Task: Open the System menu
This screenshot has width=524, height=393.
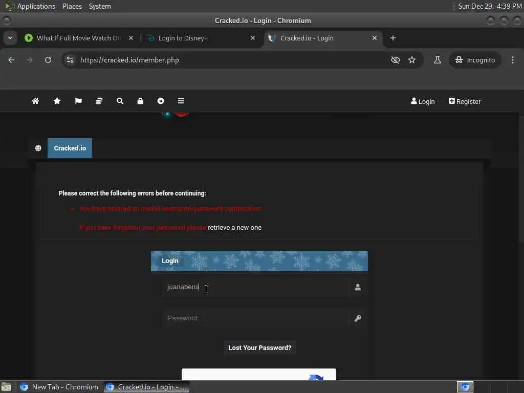Action: tap(100, 6)
